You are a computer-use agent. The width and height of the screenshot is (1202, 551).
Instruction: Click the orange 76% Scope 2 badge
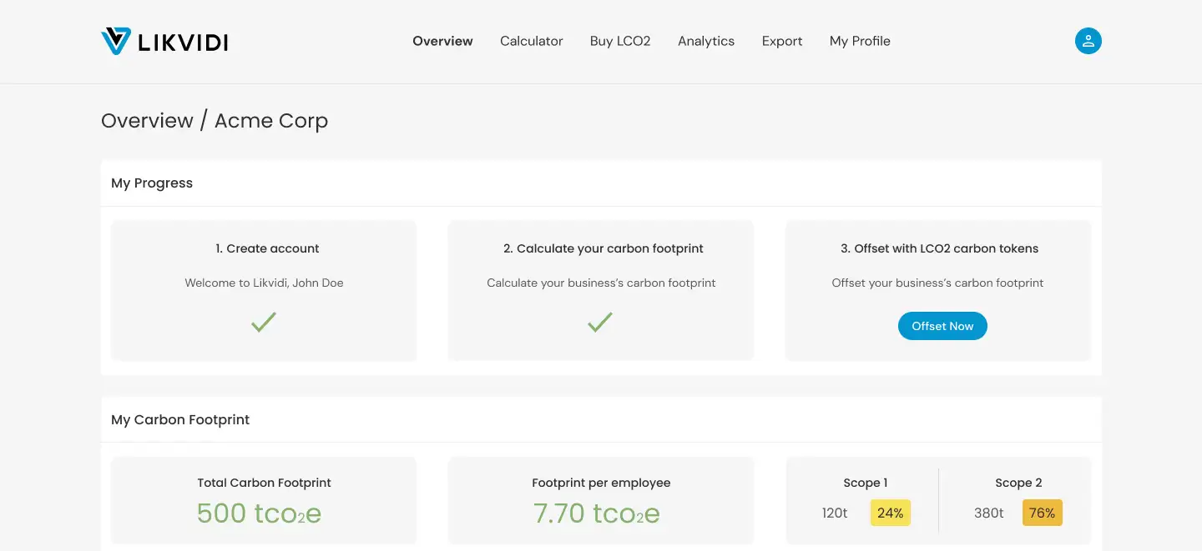[x=1042, y=513]
